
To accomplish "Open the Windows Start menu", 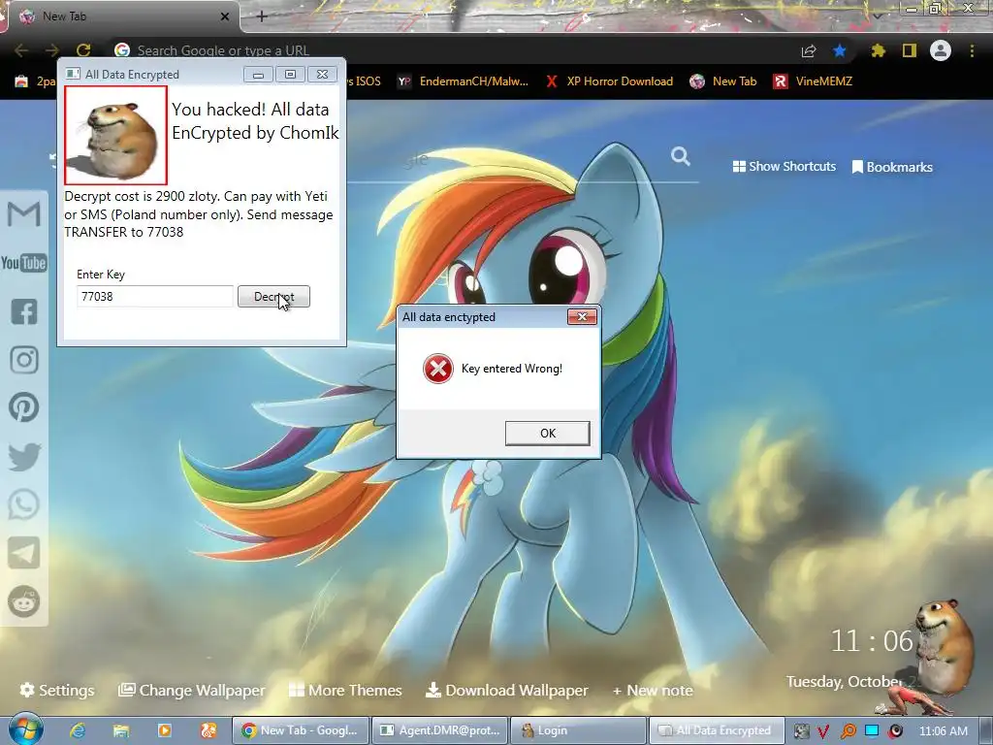I will [26, 729].
